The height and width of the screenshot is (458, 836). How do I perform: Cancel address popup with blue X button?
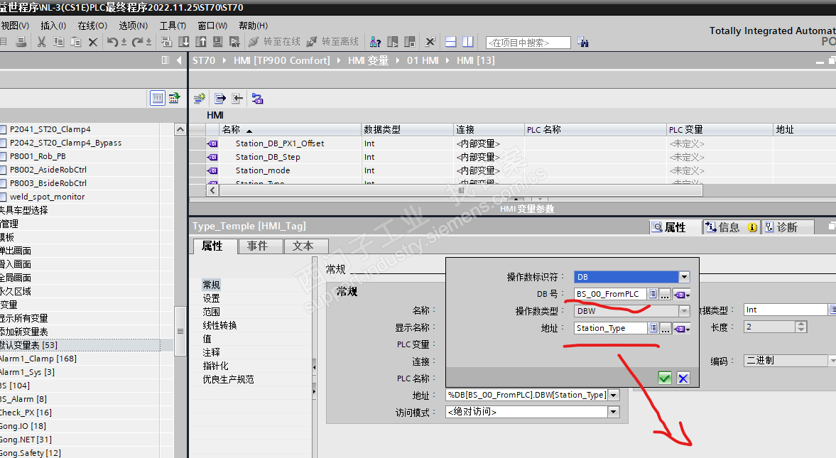tap(683, 378)
